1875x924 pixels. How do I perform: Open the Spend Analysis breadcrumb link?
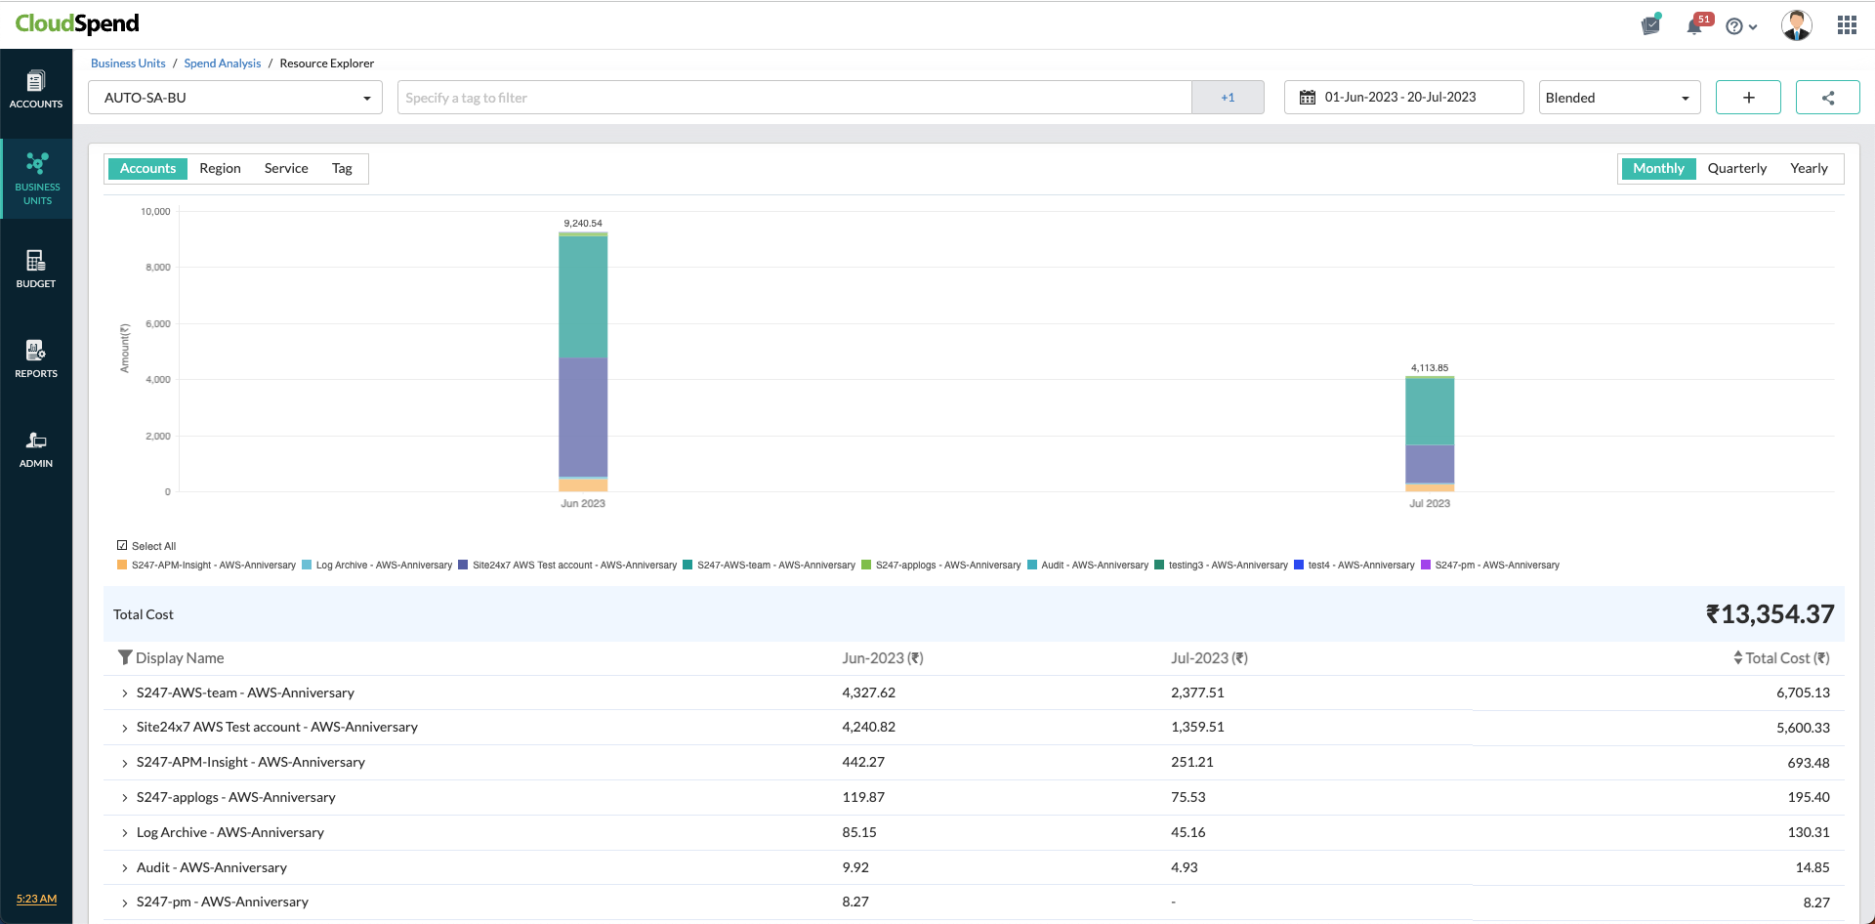223,63
